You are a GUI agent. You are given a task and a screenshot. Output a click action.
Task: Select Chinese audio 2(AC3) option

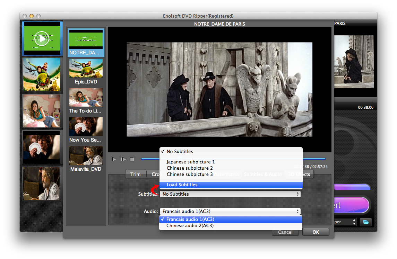point(231,226)
